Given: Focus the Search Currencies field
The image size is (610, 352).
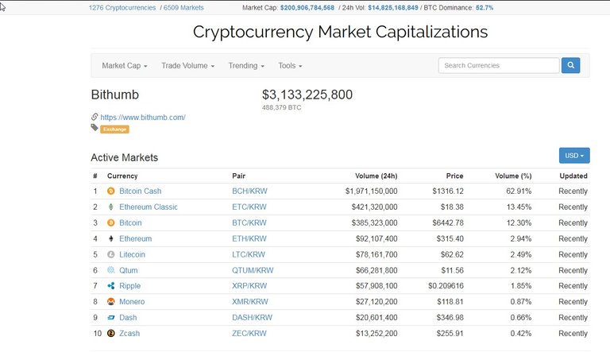Looking at the screenshot, I should (x=499, y=65).
